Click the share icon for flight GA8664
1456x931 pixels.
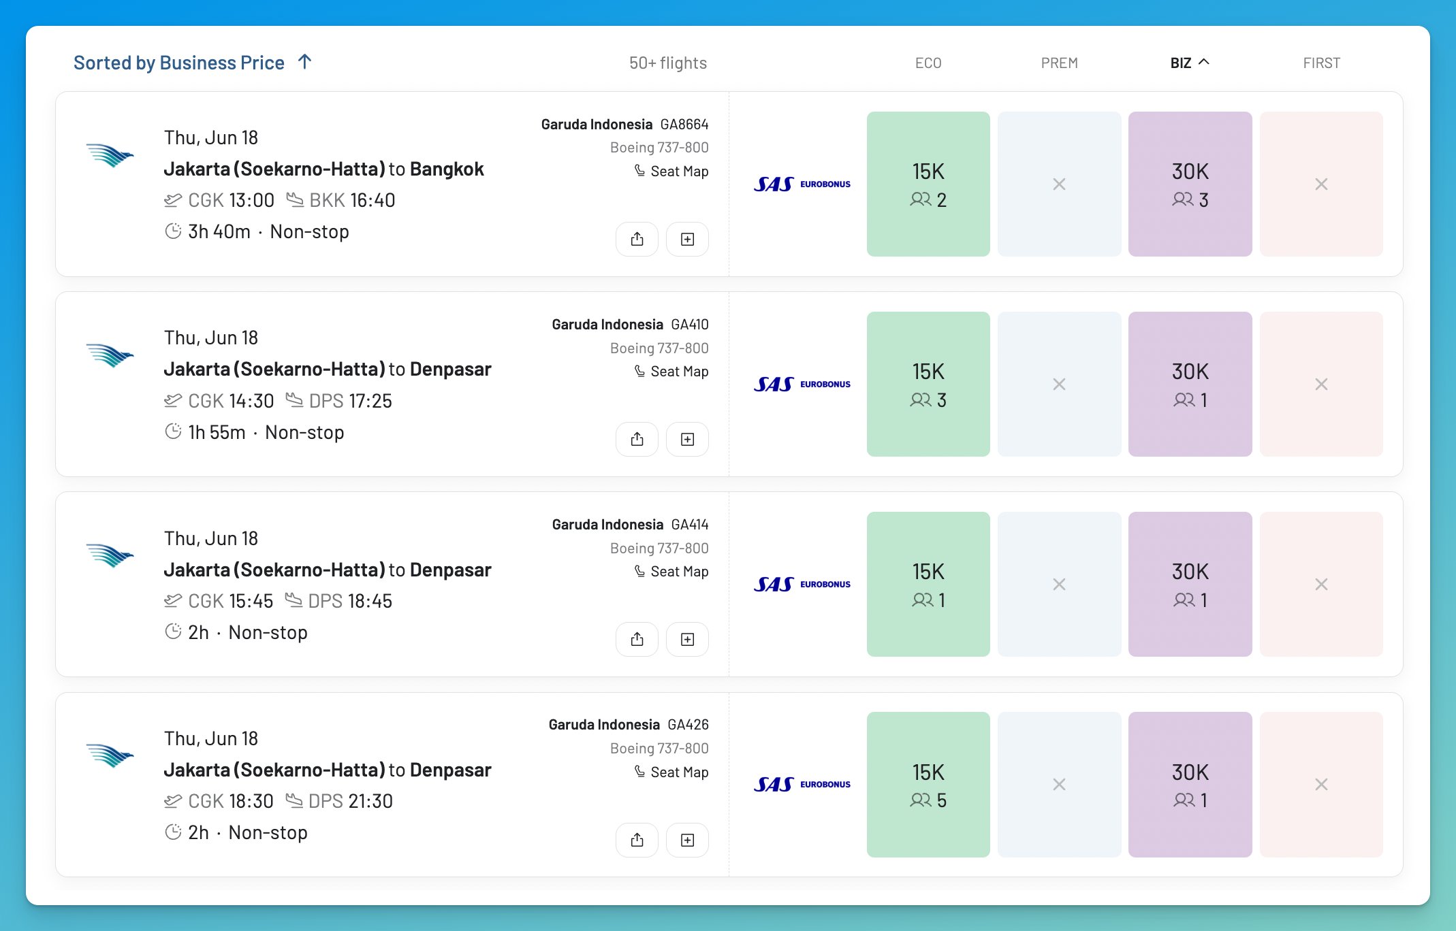coord(637,239)
